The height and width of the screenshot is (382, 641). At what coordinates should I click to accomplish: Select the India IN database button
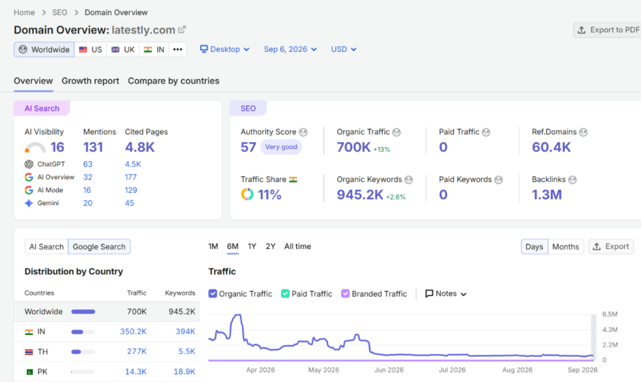(x=154, y=49)
